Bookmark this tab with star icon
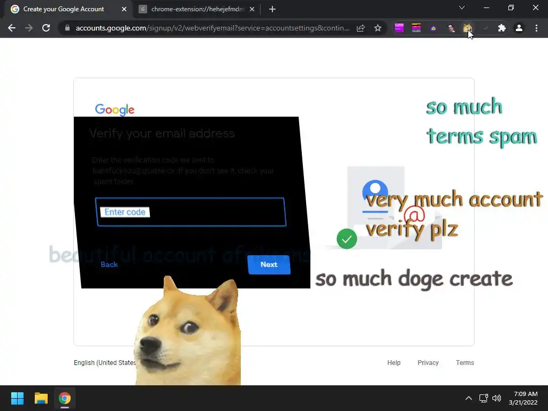 point(378,28)
